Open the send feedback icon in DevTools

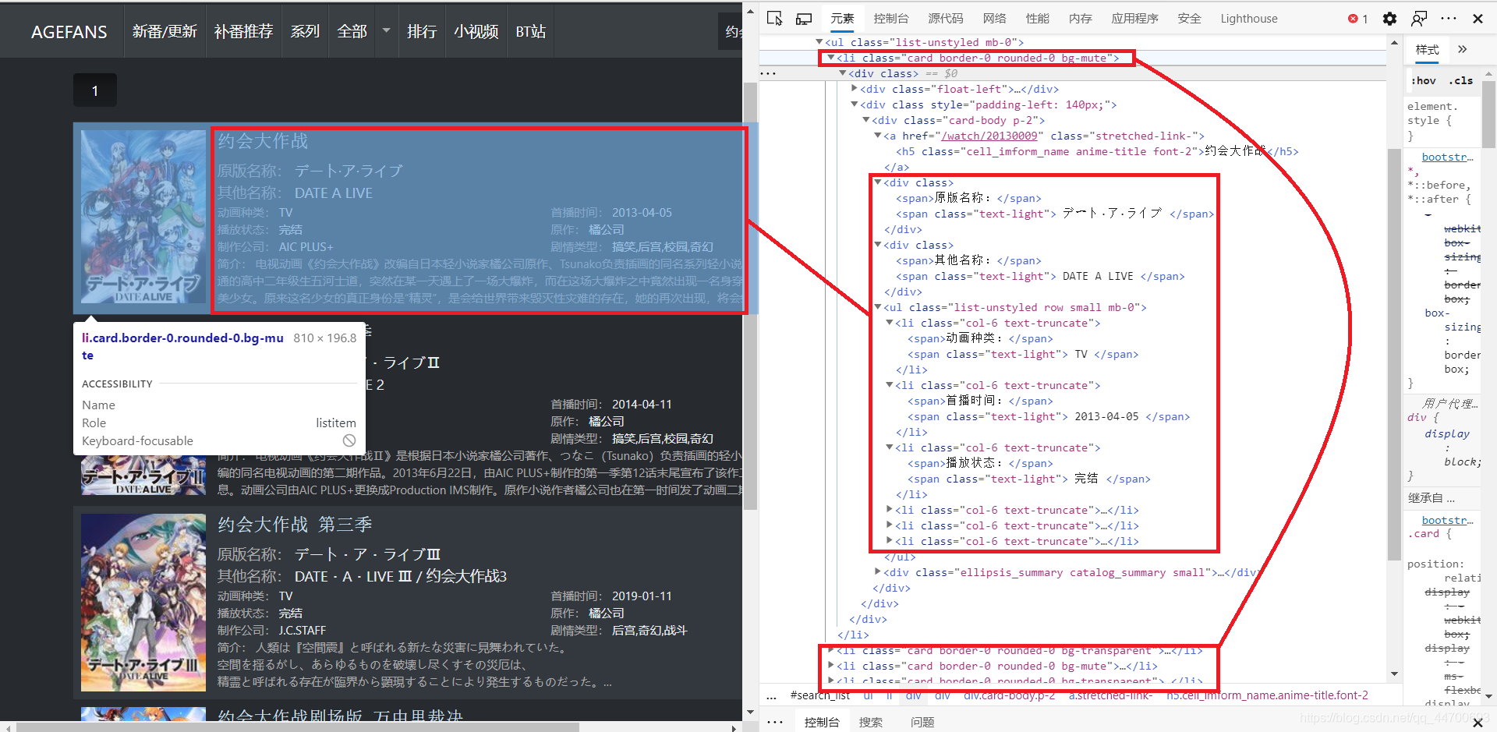click(1419, 19)
